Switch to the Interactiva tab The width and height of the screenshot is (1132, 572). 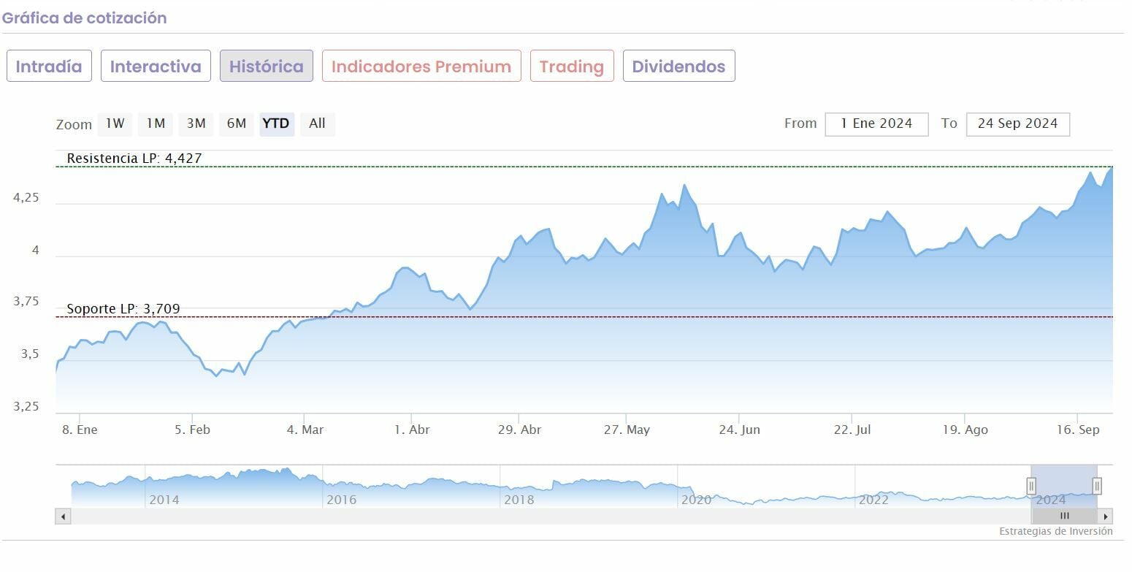tap(156, 66)
